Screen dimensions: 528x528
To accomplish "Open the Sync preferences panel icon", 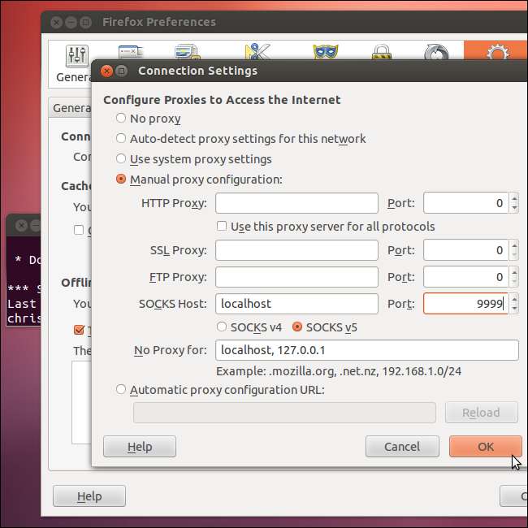I will (x=435, y=52).
